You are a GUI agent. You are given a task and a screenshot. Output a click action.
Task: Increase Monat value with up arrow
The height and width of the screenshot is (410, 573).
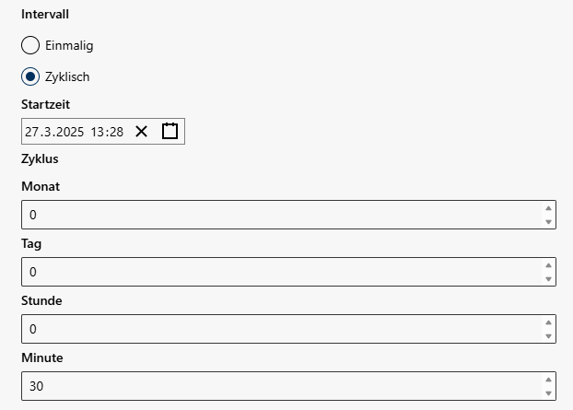pos(548,208)
